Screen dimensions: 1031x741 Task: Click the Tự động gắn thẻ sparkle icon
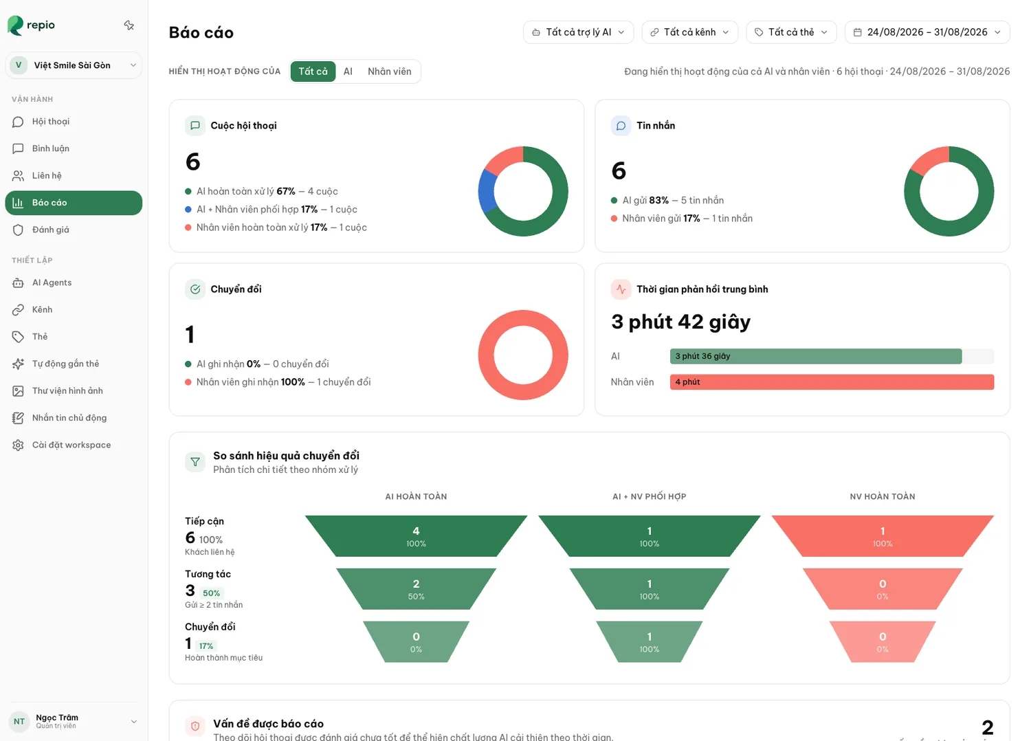[x=19, y=364]
